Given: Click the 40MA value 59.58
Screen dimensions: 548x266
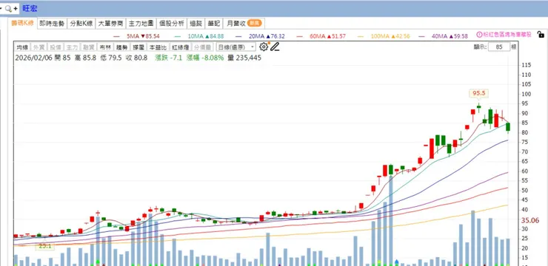Looking at the screenshot, I should point(461,36).
